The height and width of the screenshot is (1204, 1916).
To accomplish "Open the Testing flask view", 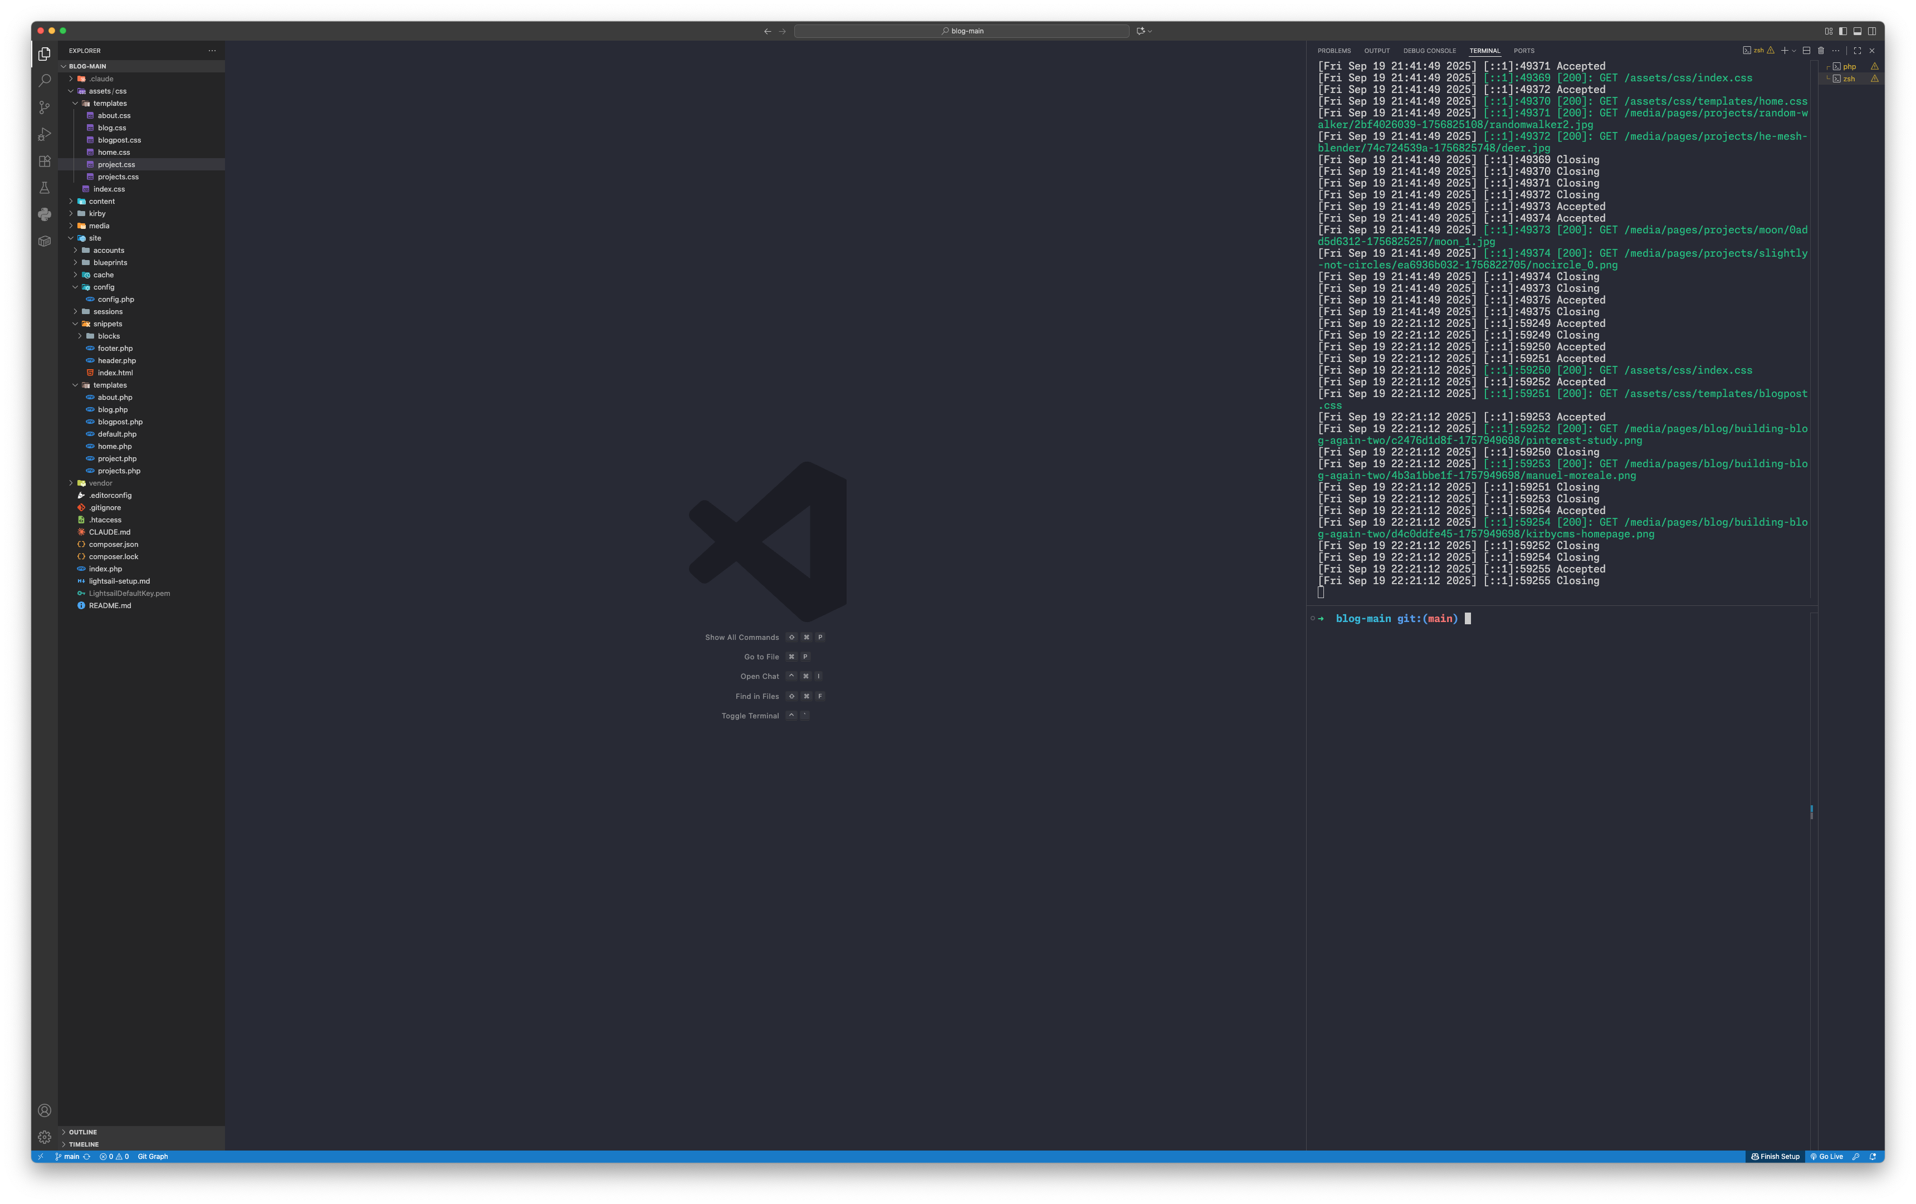I will pyautogui.click(x=45, y=188).
